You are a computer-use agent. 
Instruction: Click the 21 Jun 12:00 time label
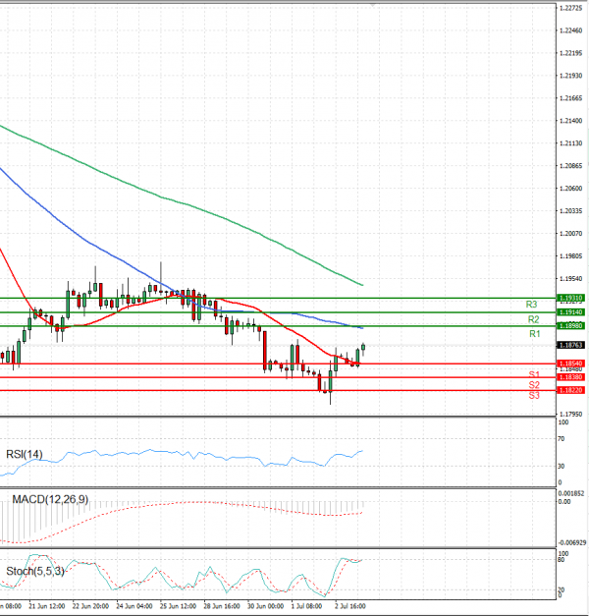pyautogui.click(x=47, y=606)
